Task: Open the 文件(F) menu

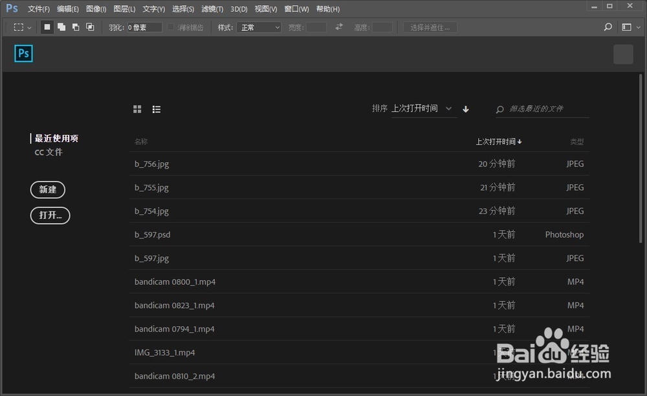Action: pos(38,8)
